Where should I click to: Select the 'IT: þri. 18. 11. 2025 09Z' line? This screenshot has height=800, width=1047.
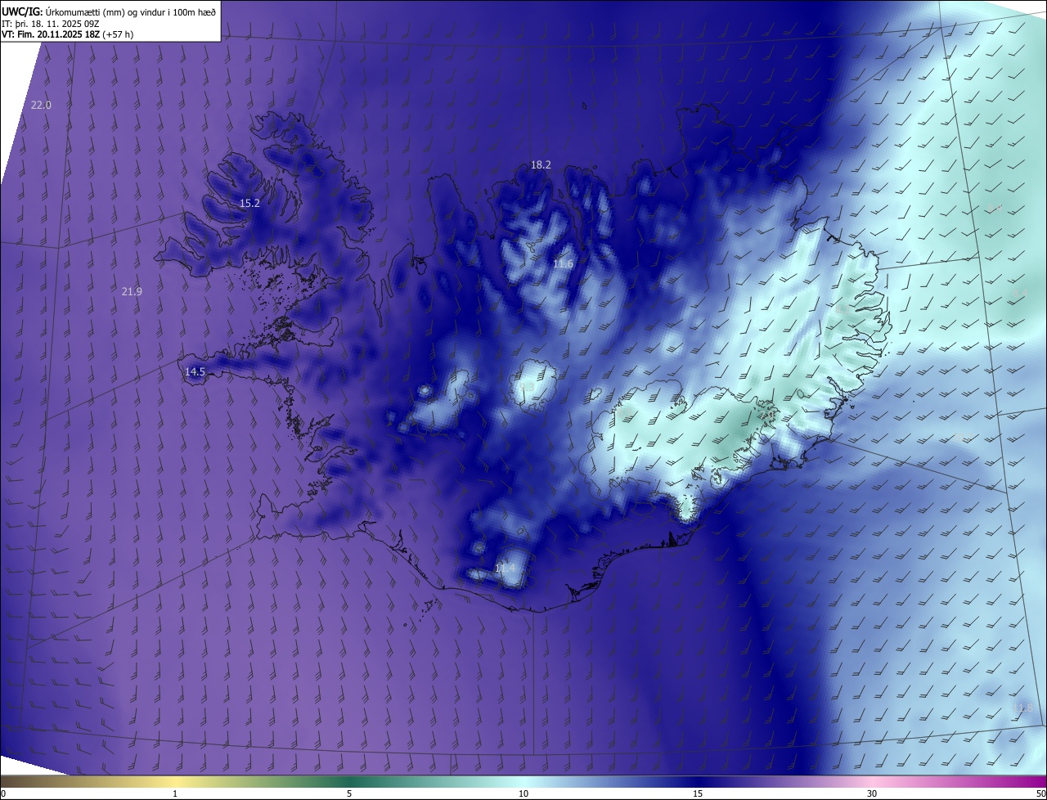[x=51, y=24]
